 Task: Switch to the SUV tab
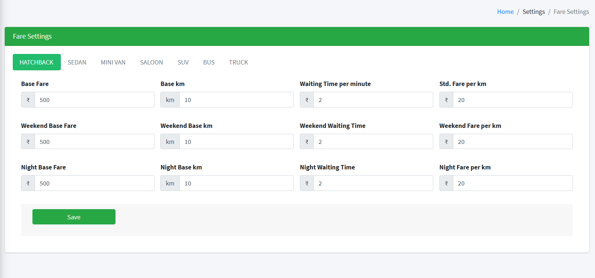(x=183, y=62)
